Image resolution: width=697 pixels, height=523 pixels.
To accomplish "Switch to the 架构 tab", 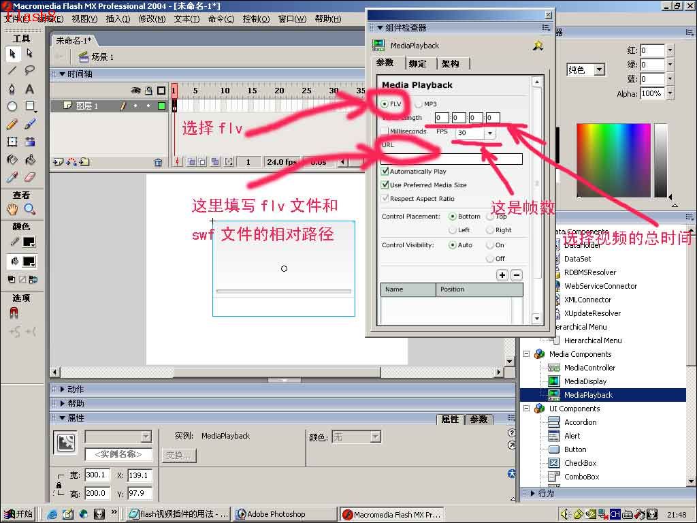I will pos(451,63).
